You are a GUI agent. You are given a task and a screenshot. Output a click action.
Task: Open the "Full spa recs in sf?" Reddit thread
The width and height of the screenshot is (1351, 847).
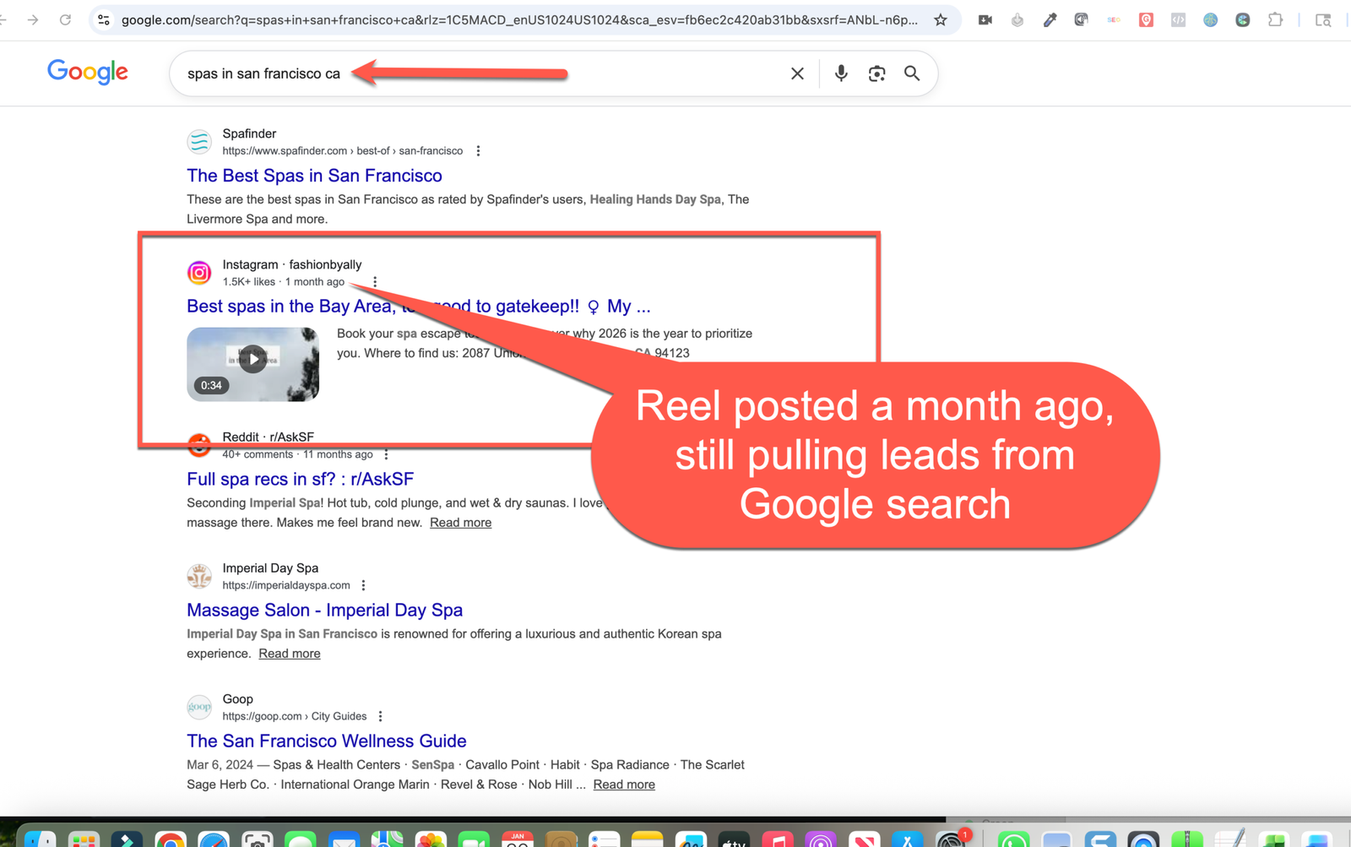(x=300, y=479)
